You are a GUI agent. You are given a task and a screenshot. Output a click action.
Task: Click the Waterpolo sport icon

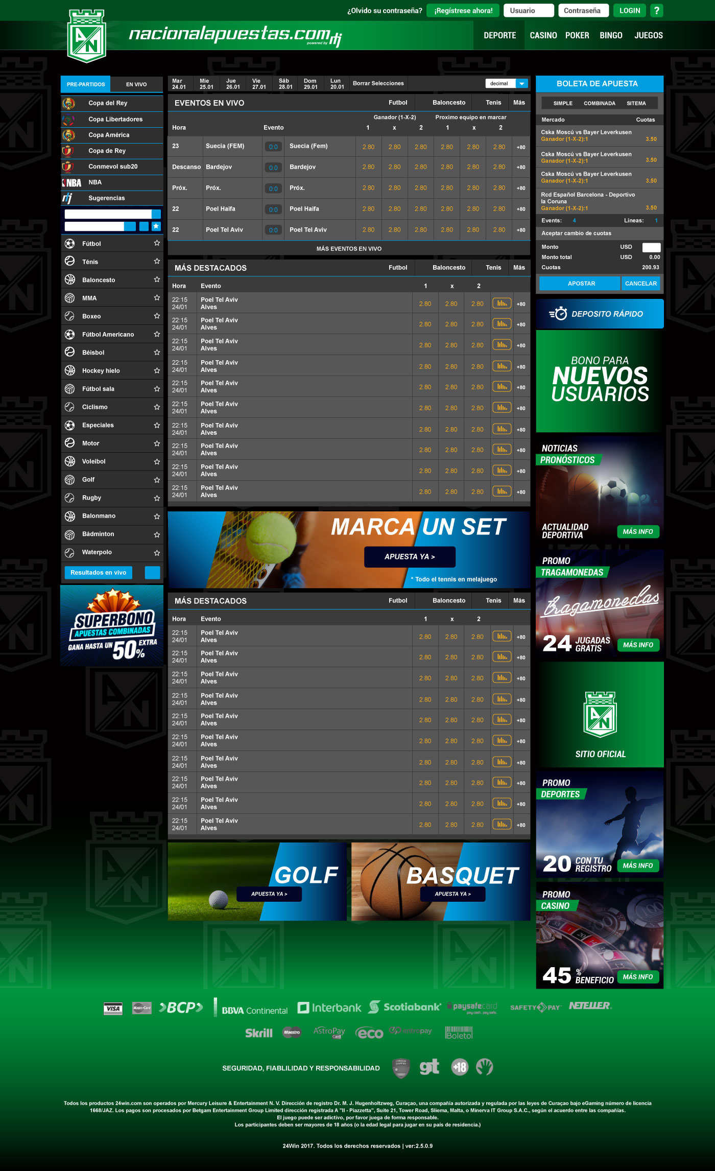pyautogui.click(x=70, y=552)
